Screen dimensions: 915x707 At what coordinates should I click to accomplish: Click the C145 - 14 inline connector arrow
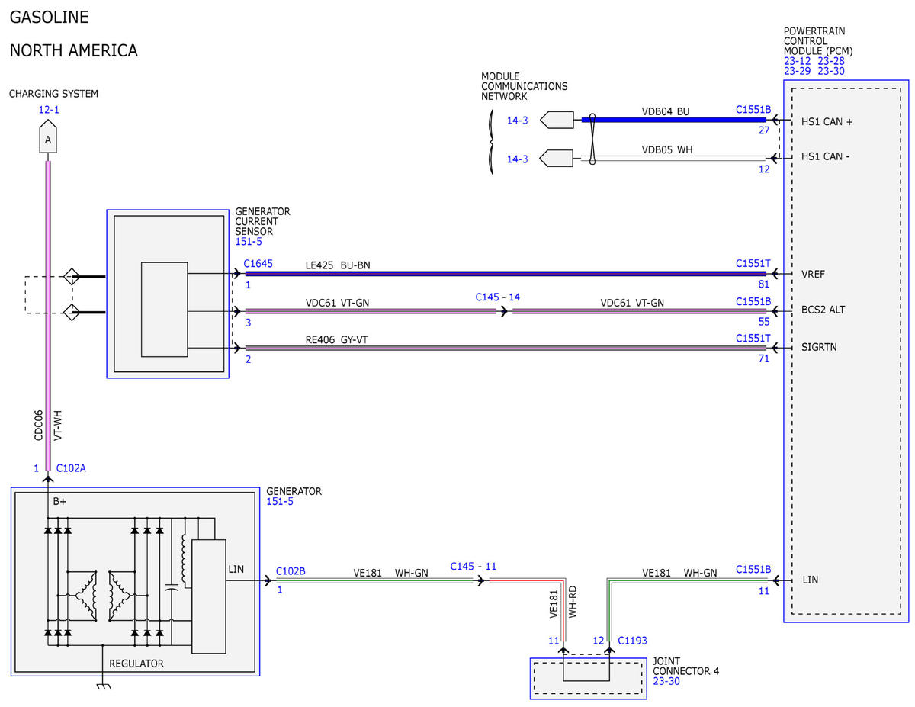(x=503, y=311)
